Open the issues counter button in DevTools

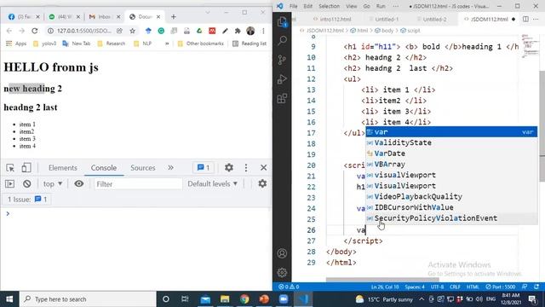(x=204, y=168)
